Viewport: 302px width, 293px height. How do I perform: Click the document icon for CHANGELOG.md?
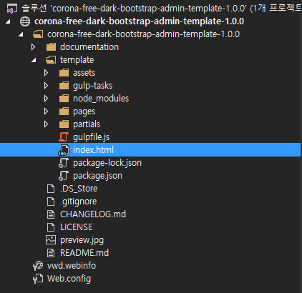pos(51,214)
